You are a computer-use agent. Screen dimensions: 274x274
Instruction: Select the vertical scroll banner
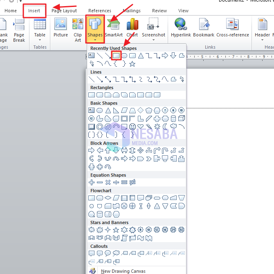click(124, 238)
